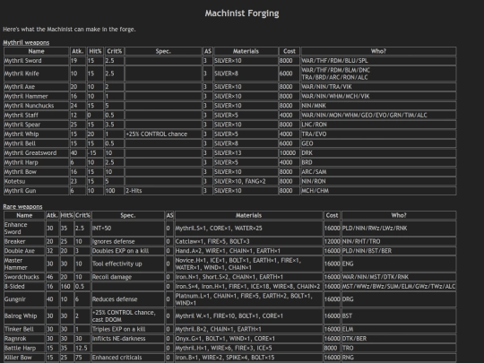Select the SILVER×10, FANG×2 materials cell
Viewport: 484px width, 363px height.
pos(246,181)
